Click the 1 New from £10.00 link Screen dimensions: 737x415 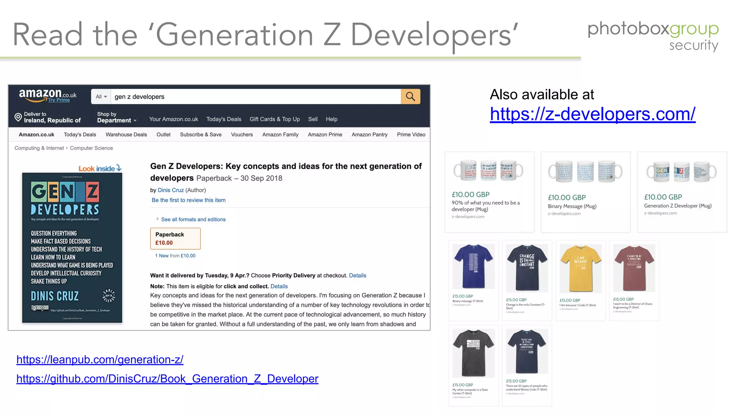click(175, 256)
